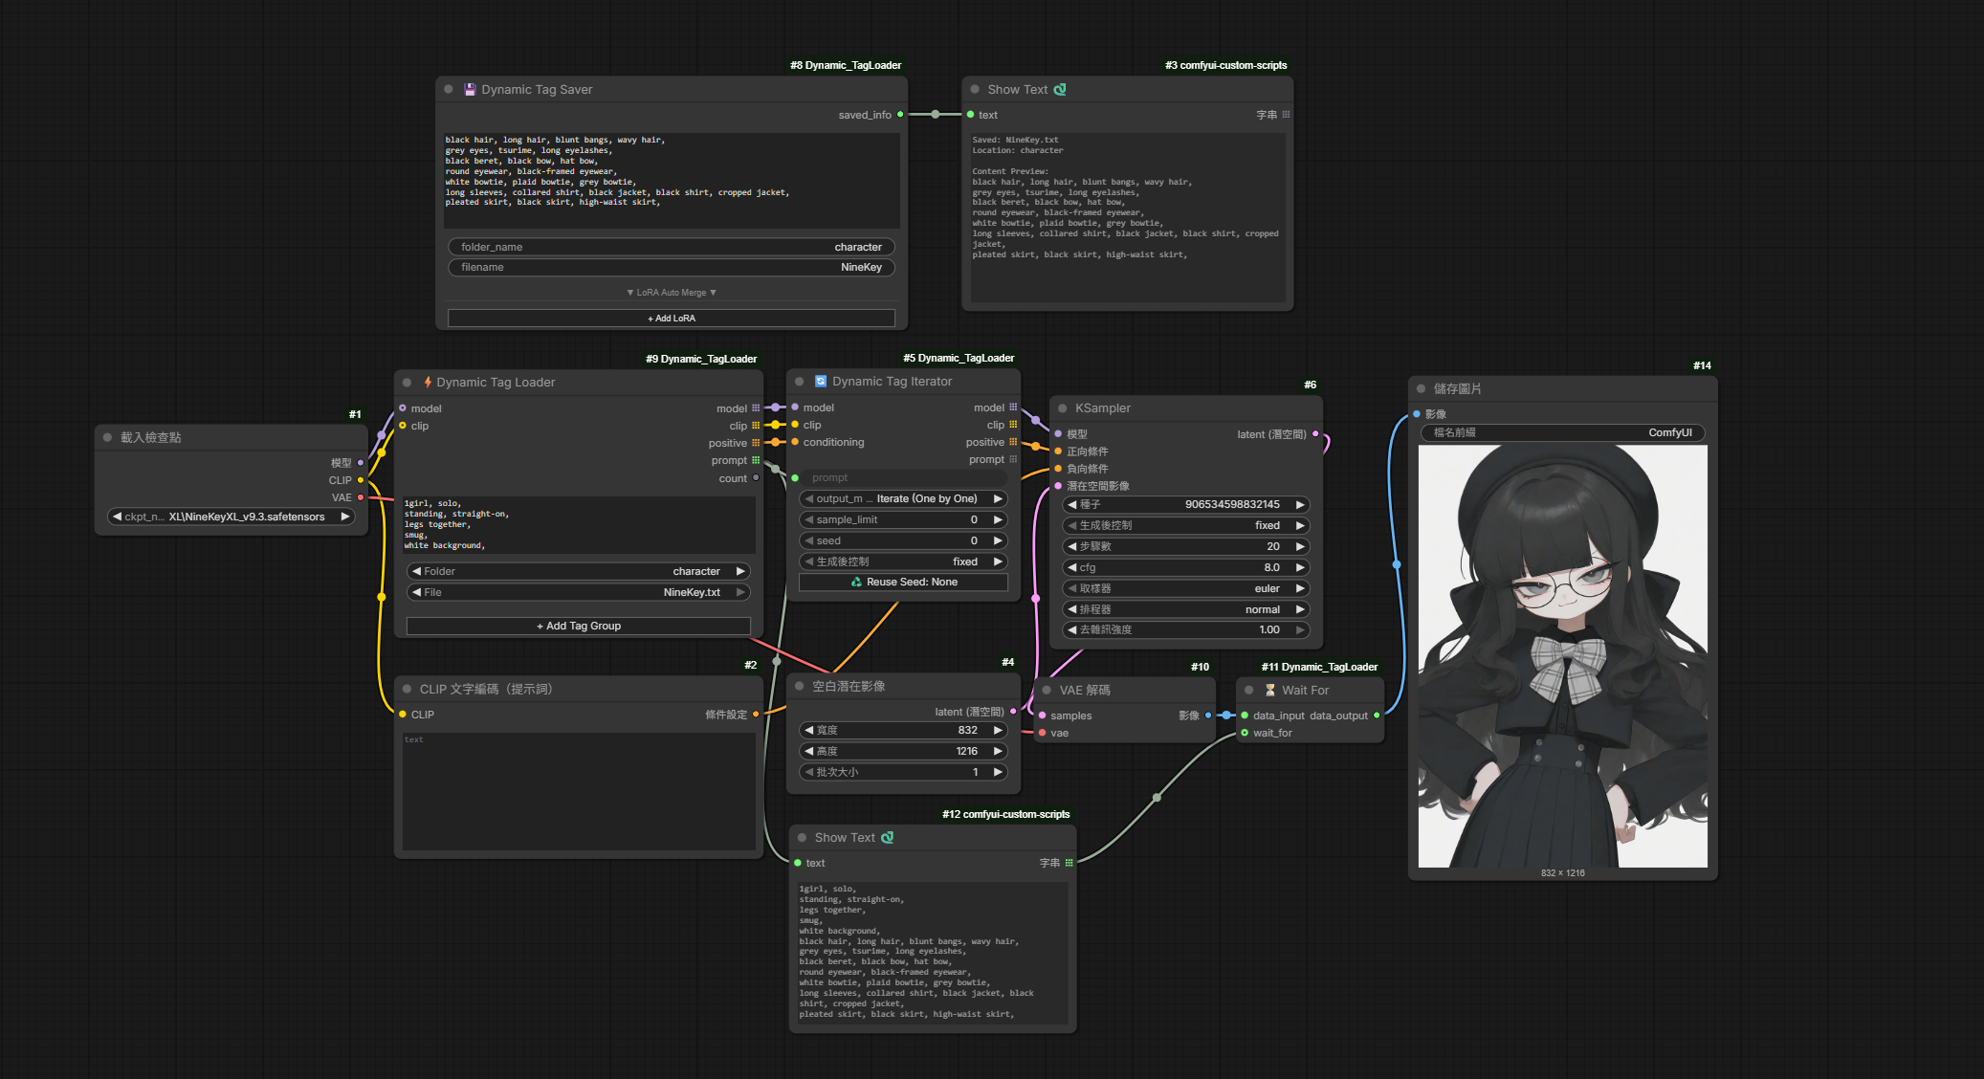Collapse the Wait For node

coord(1249,691)
